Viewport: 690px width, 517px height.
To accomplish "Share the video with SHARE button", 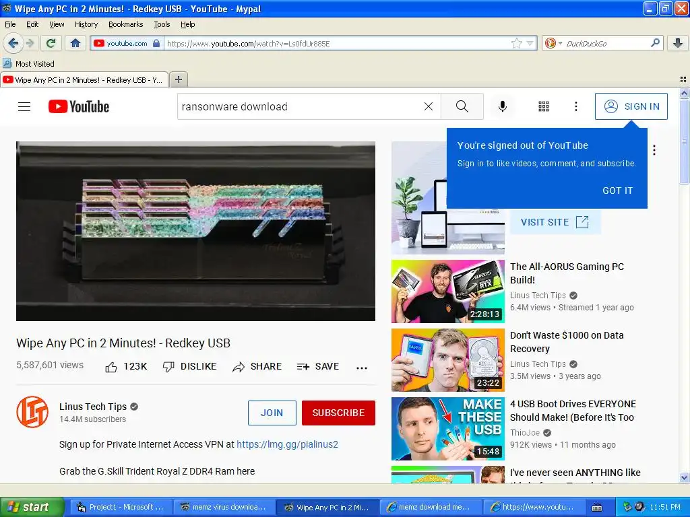I will pyautogui.click(x=257, y=367).
